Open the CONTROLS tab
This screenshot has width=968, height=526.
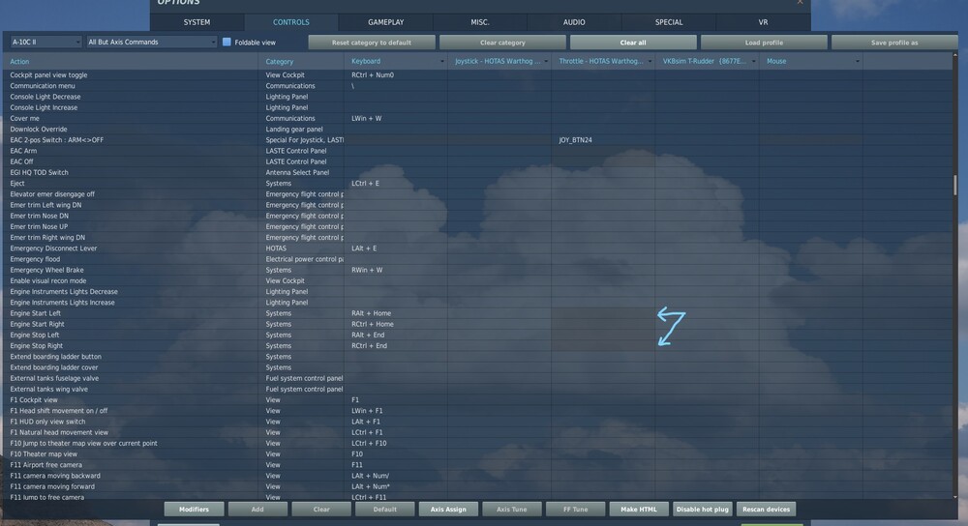click(290, 22)
